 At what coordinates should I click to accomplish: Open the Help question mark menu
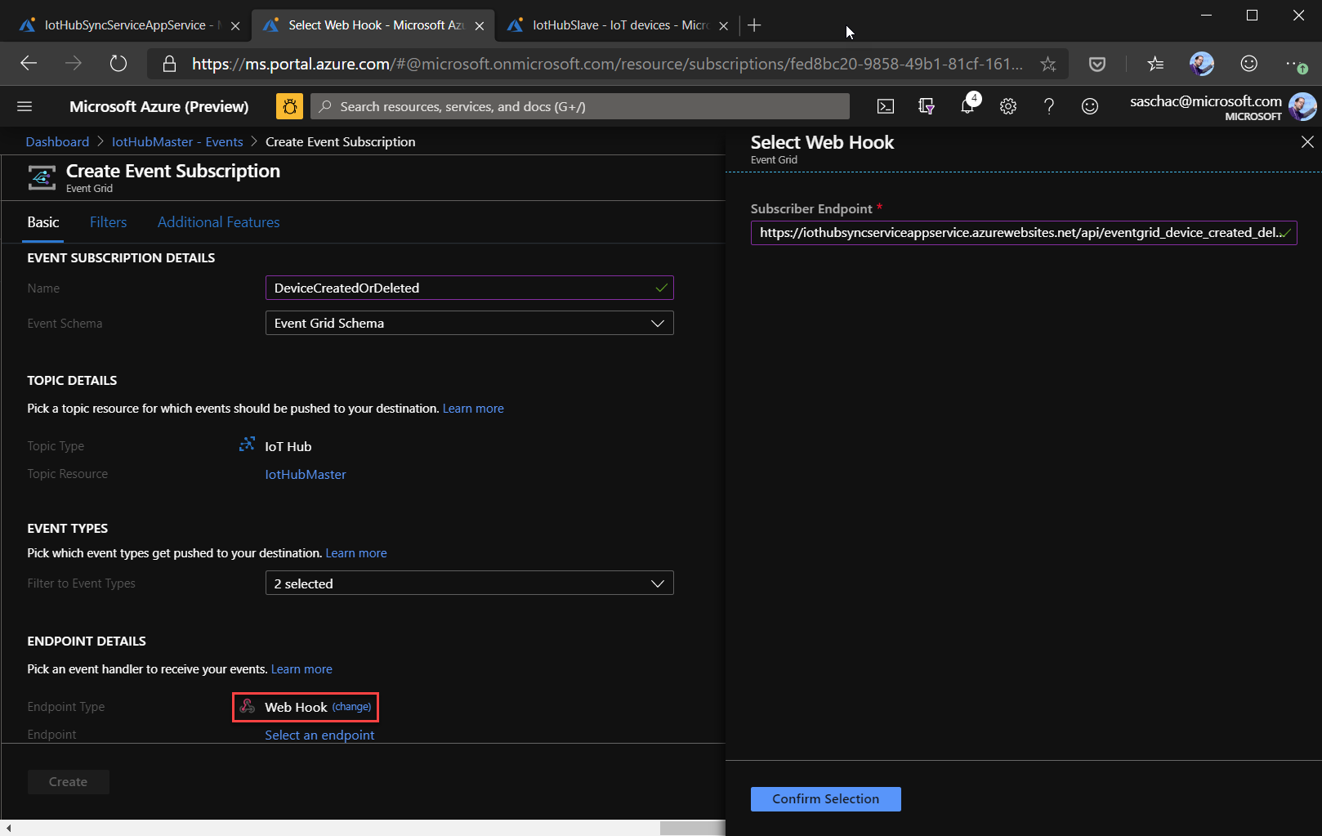1049,106
